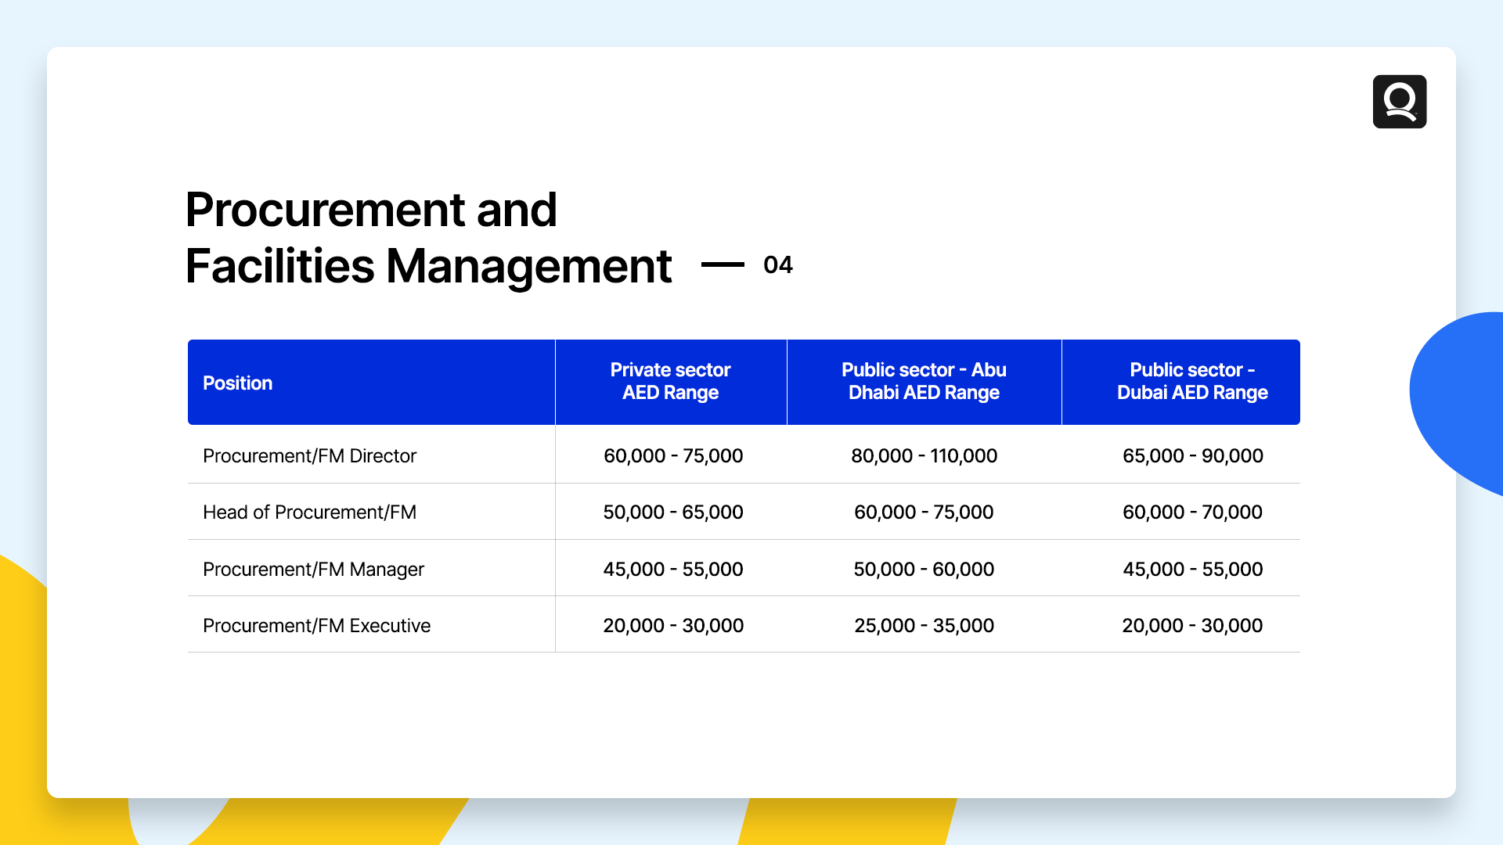Click the Head of Procurement/FM row label
This screenshot has width=1503, height=845.
pos(309,512)
